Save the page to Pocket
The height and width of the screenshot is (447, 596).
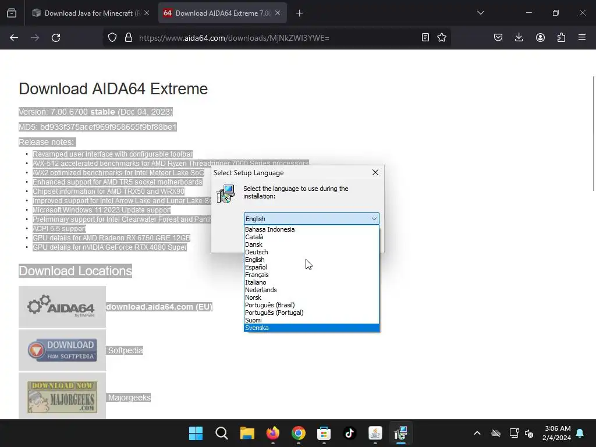(x=498, y=37)
